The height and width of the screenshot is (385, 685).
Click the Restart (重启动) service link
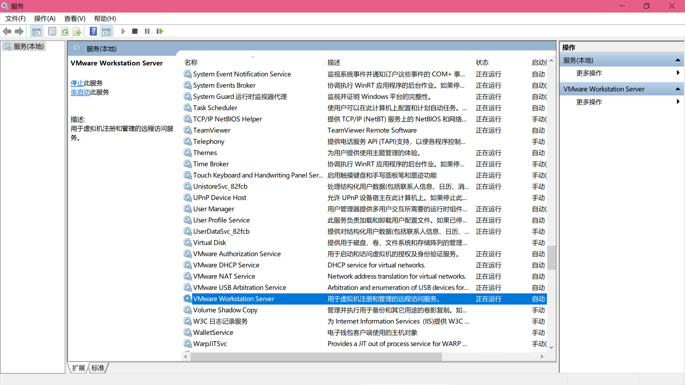pos(80,92)
